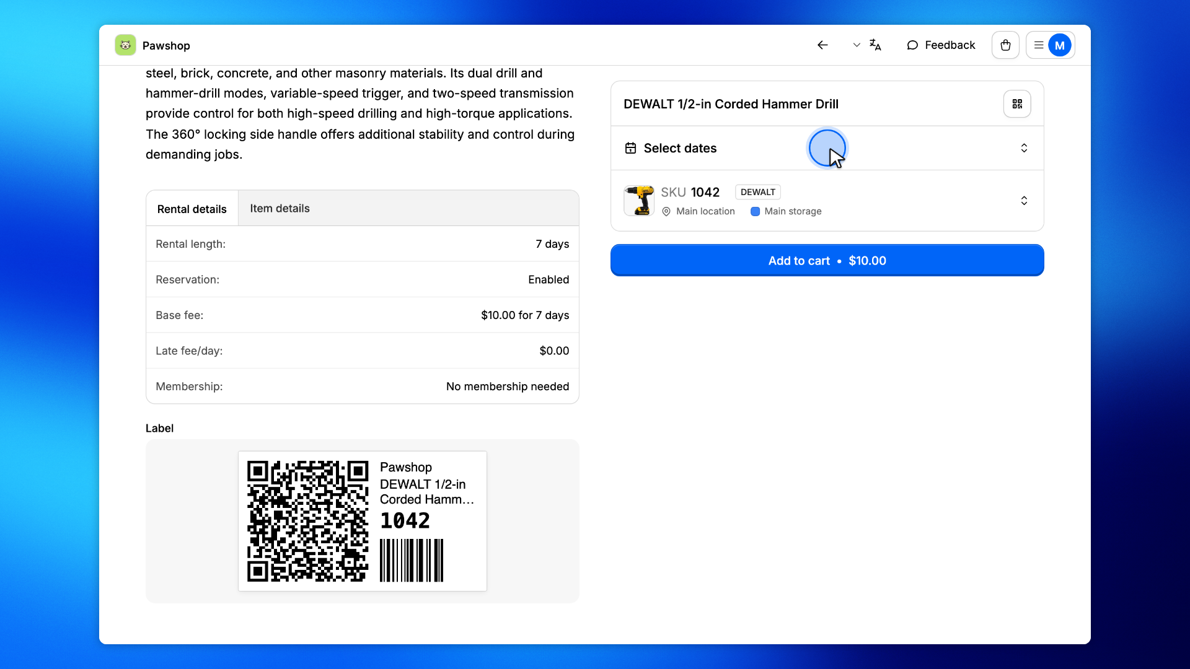Image resolution: width=1190 pixels, height=669 pixels.
Task: Switch to the Item details tab
Action: pyautogui.click(x=280, y=208)
